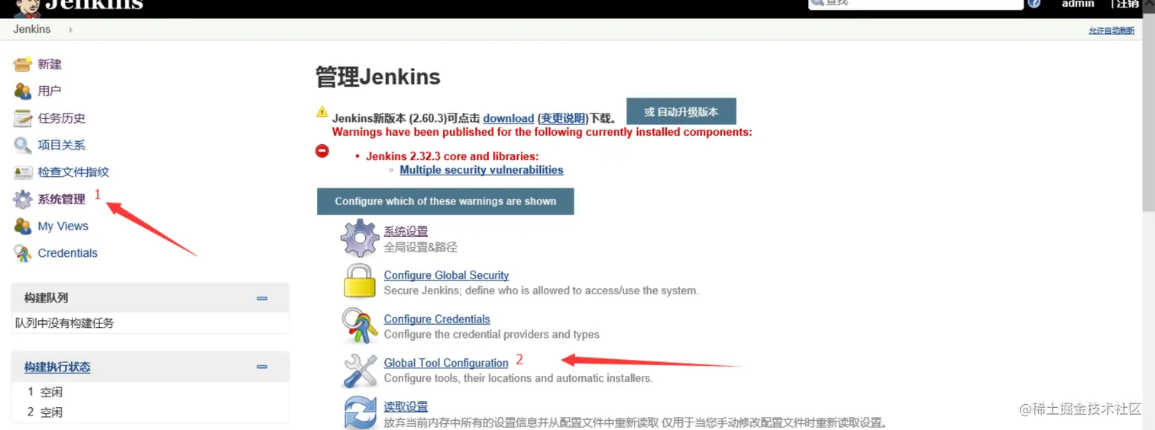Click the Jenkins breadcrumb link

tap(32, 29)
